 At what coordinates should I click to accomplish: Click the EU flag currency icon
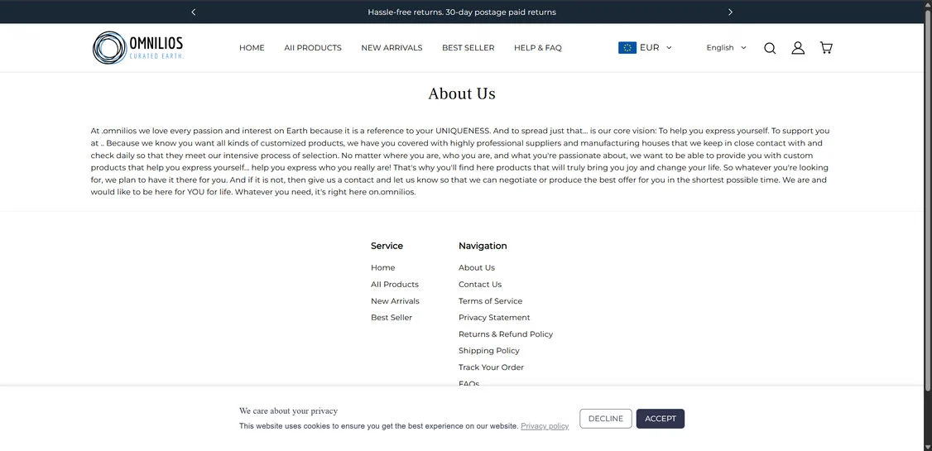click(627, 47)
